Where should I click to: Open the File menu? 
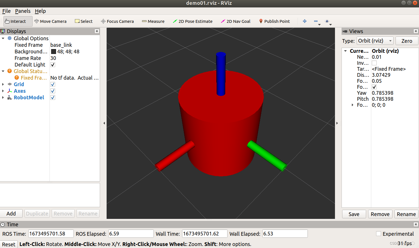click(x=6, y=11)
